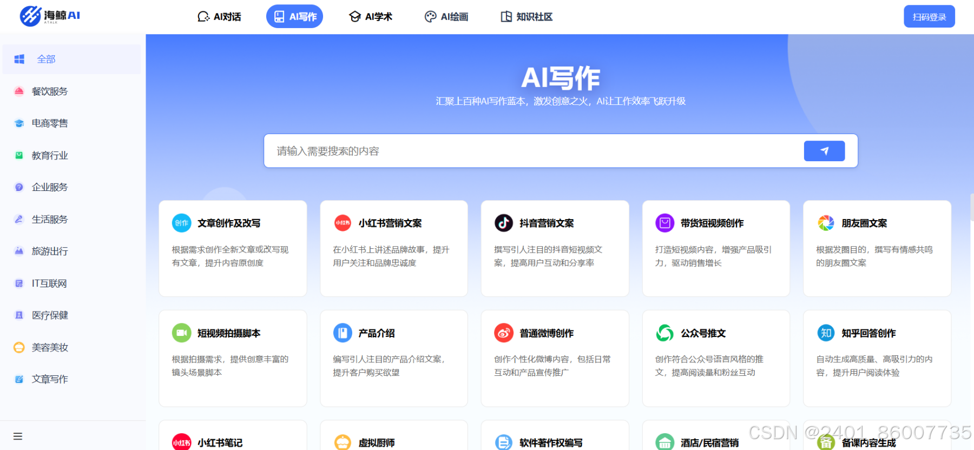
Task: Click the 公众号推文 green icon
Action: [x=665, y=333]
